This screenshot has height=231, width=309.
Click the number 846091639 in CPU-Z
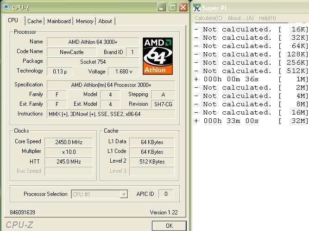pyautogui.click(x=22, y=213)
